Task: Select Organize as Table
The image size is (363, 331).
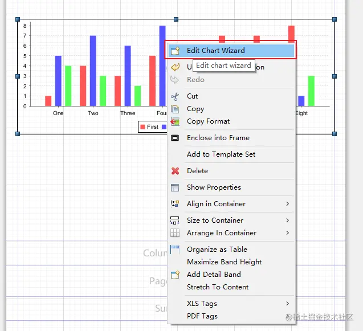Action: (231, 250)
